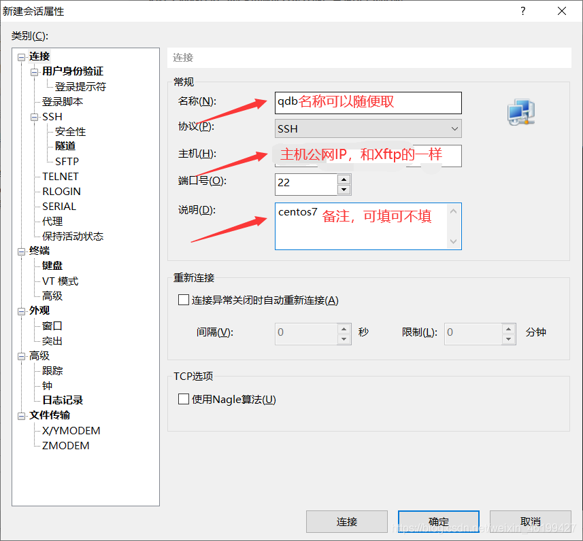This screenshot has height=541, width=583.
Task: Close the 新建会话属性 dialog
Action: [x=562, y=11]
